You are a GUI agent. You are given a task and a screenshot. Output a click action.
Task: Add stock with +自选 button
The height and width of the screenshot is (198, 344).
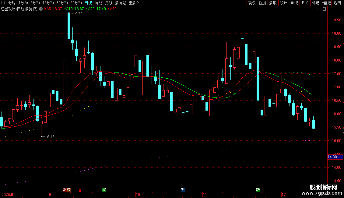pyautogui.click(x=326, y=3)
